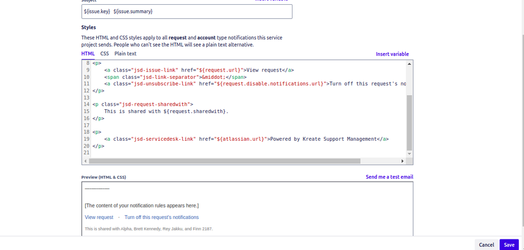The height and width of the screenshot is (250, 524).
Task: Click closing p tag on line 20
Action: coord(98,146)
